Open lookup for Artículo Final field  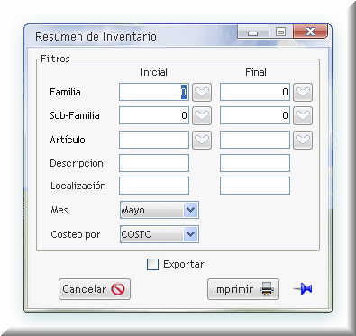303,140
